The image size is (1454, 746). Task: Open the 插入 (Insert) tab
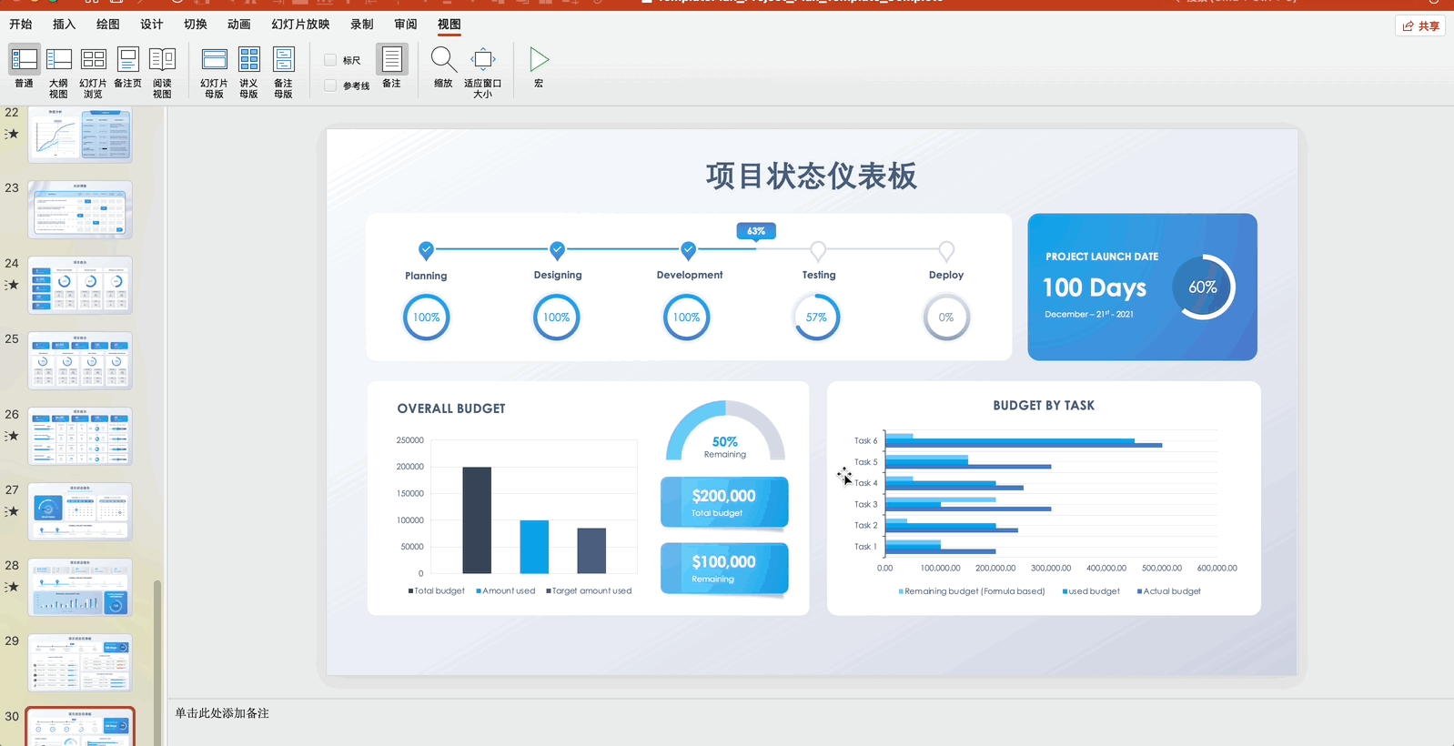[x=64, y=25]
